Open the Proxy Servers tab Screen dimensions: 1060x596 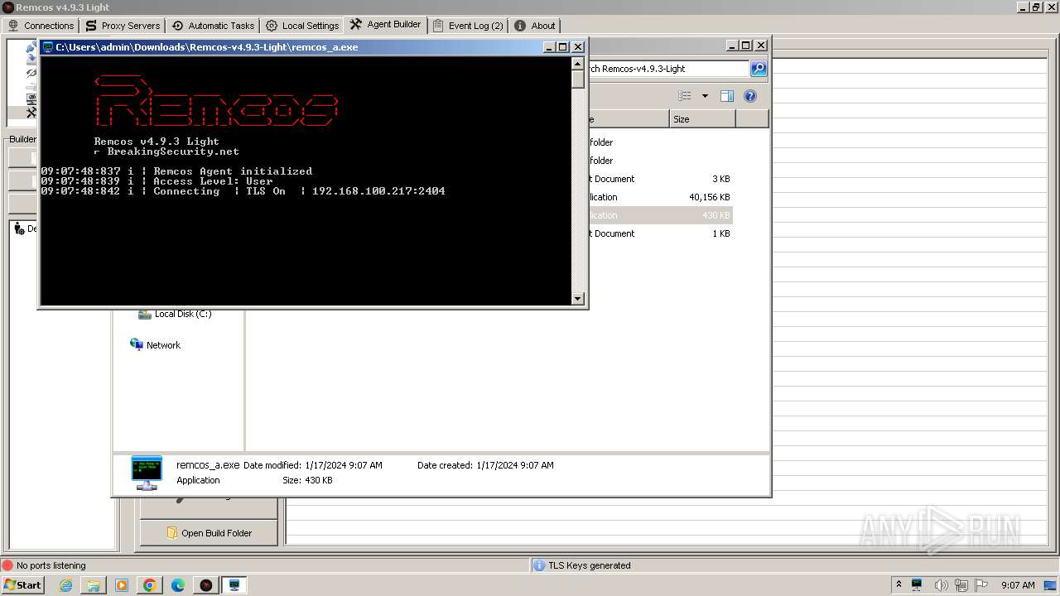tap(123, 26)
